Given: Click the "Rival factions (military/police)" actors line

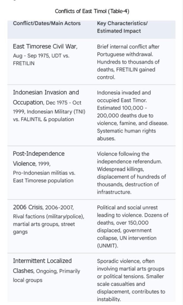Looking at the screenshot, I should click(49, 216).
